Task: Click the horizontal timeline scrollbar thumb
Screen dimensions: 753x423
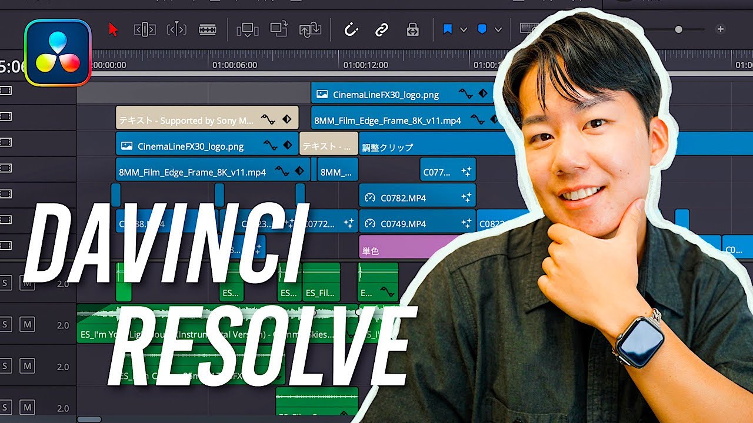Action: coord(89,419)
